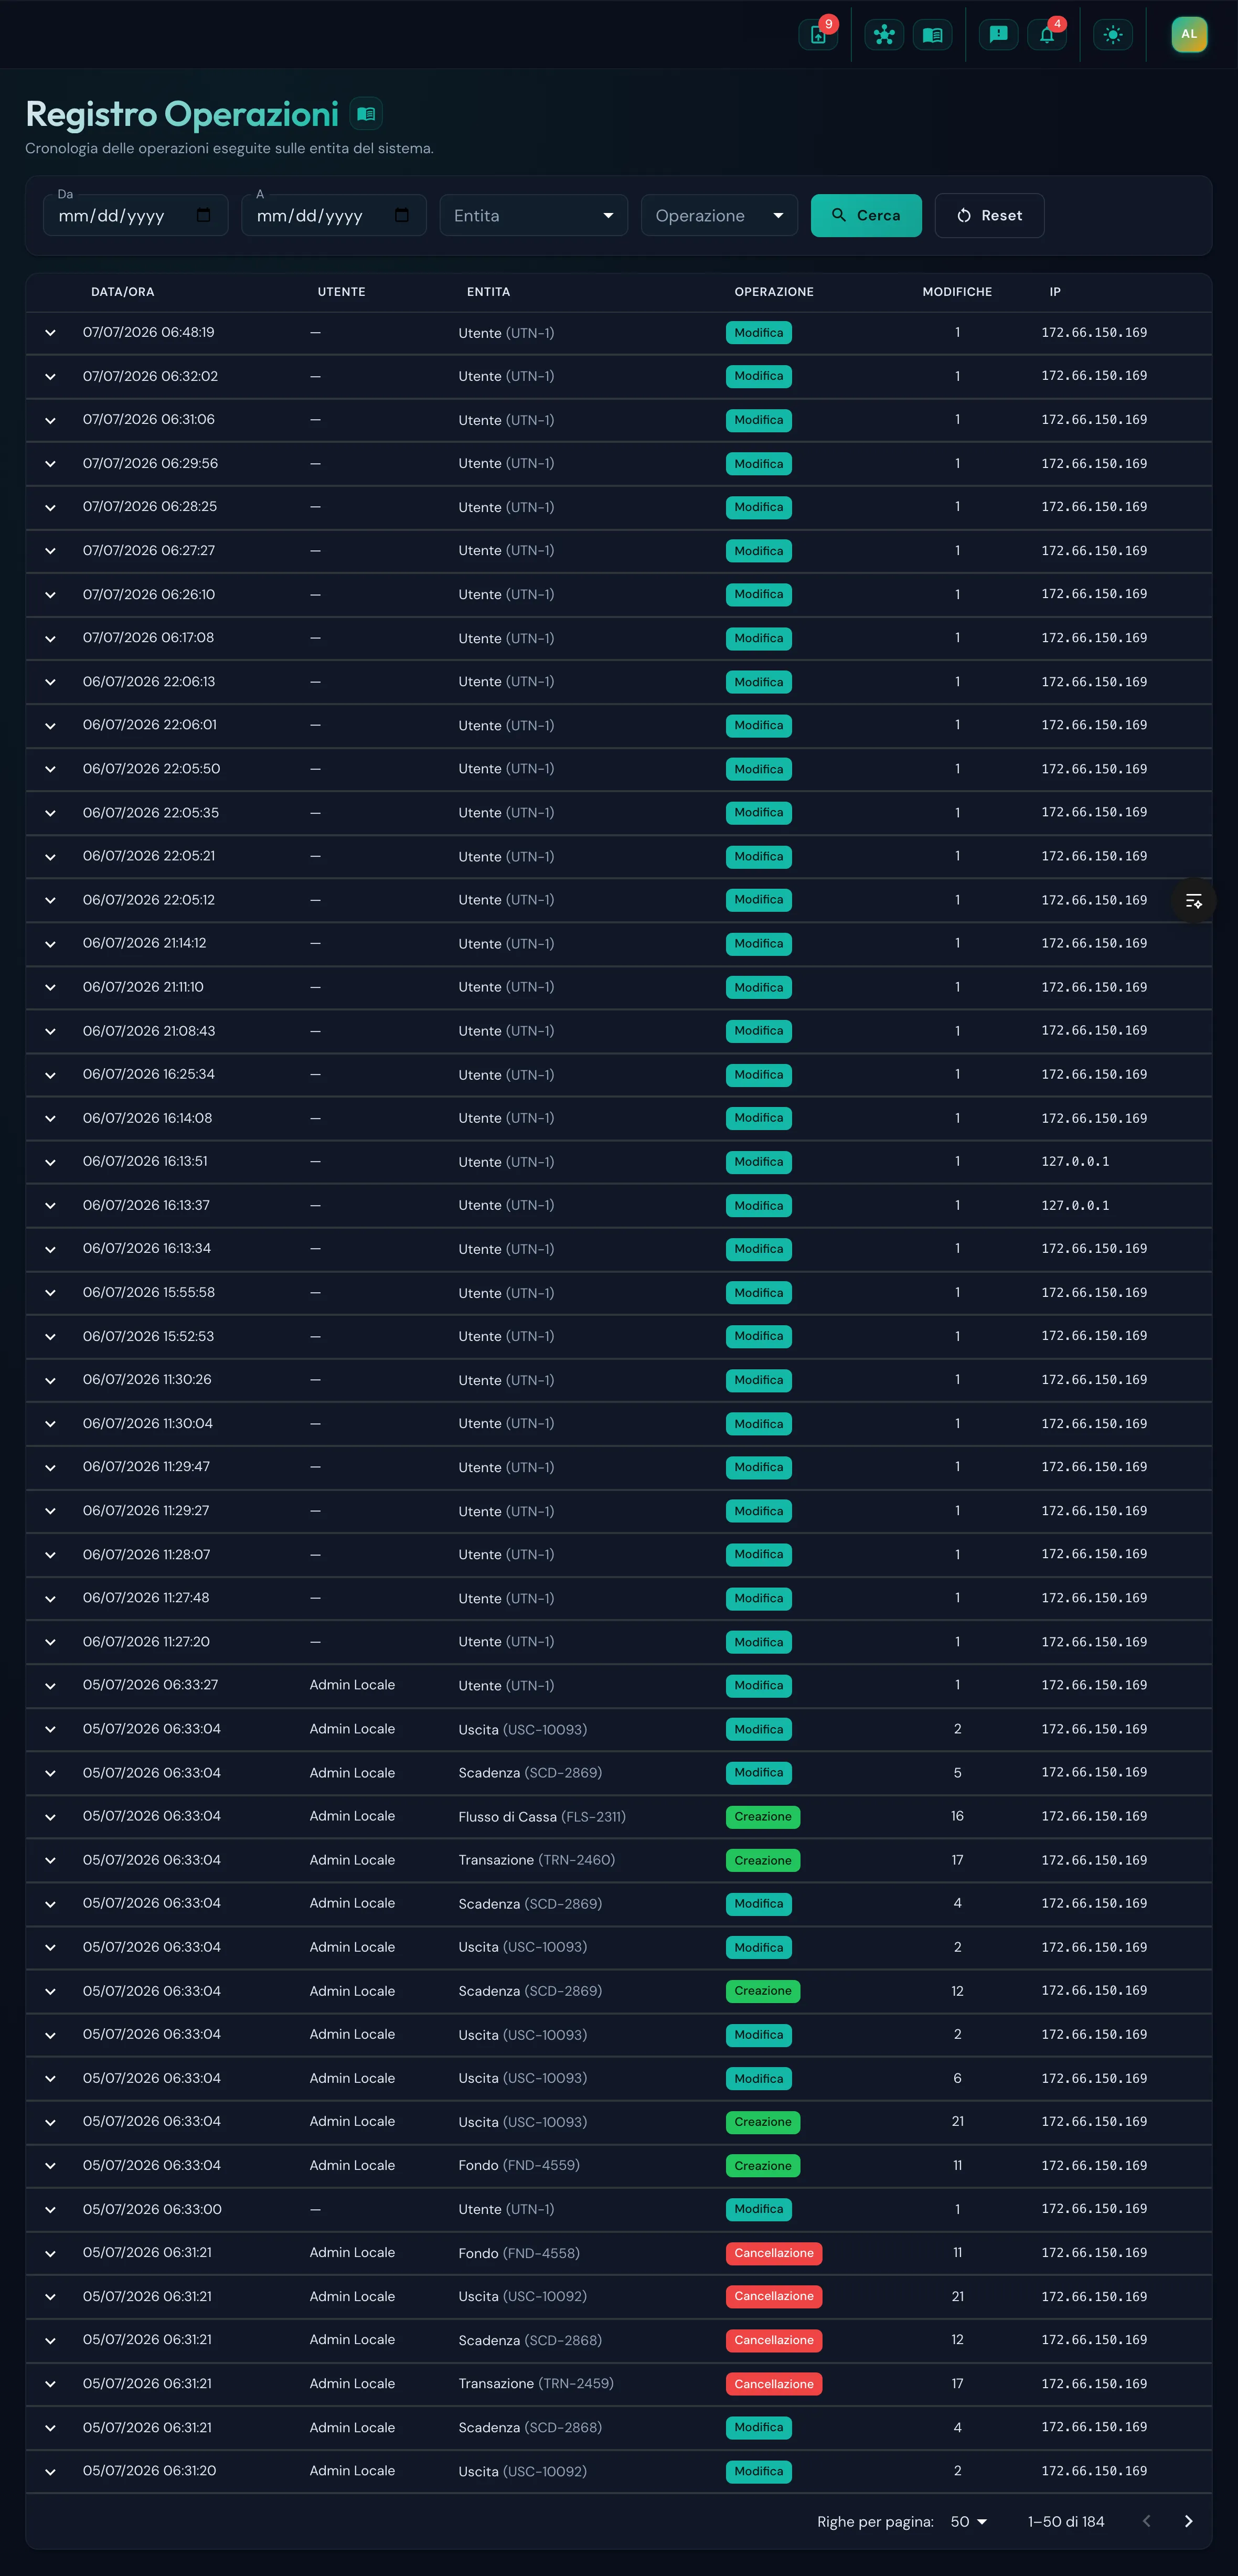Open the file upload icon with badge 9
Viewport: 1238px width, 2576px height.
[x=818, y=35]
